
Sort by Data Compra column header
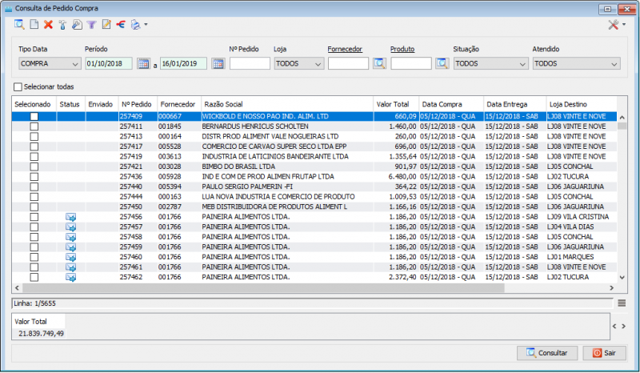[451, 104]
